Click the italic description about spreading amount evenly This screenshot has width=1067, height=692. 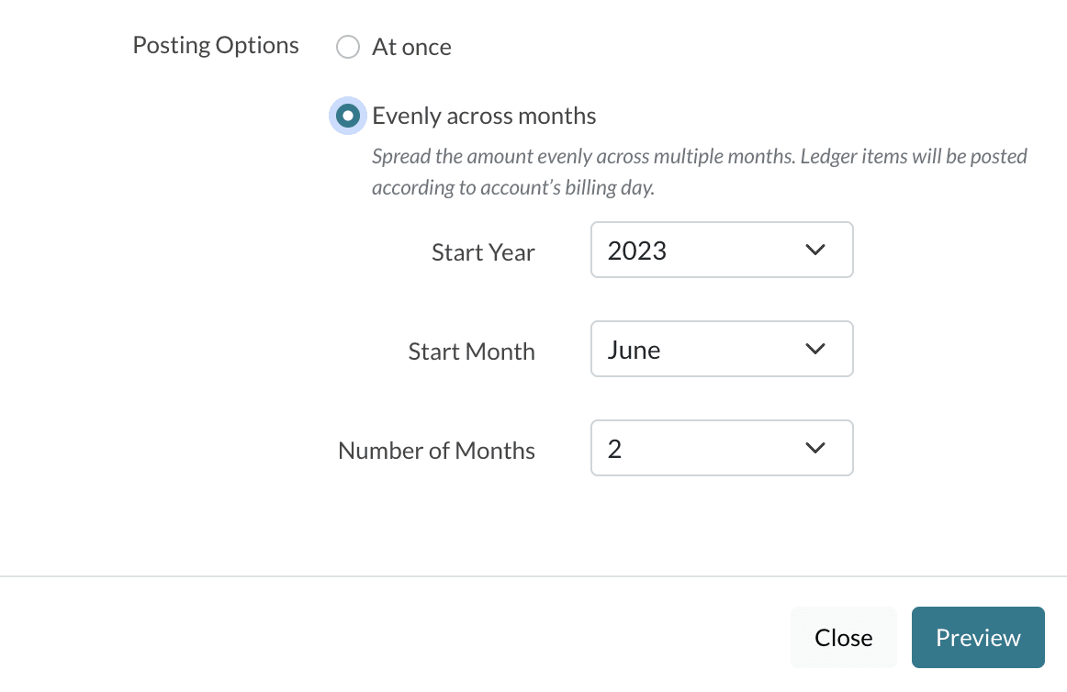pyautogui.click(x=699, y=172)
